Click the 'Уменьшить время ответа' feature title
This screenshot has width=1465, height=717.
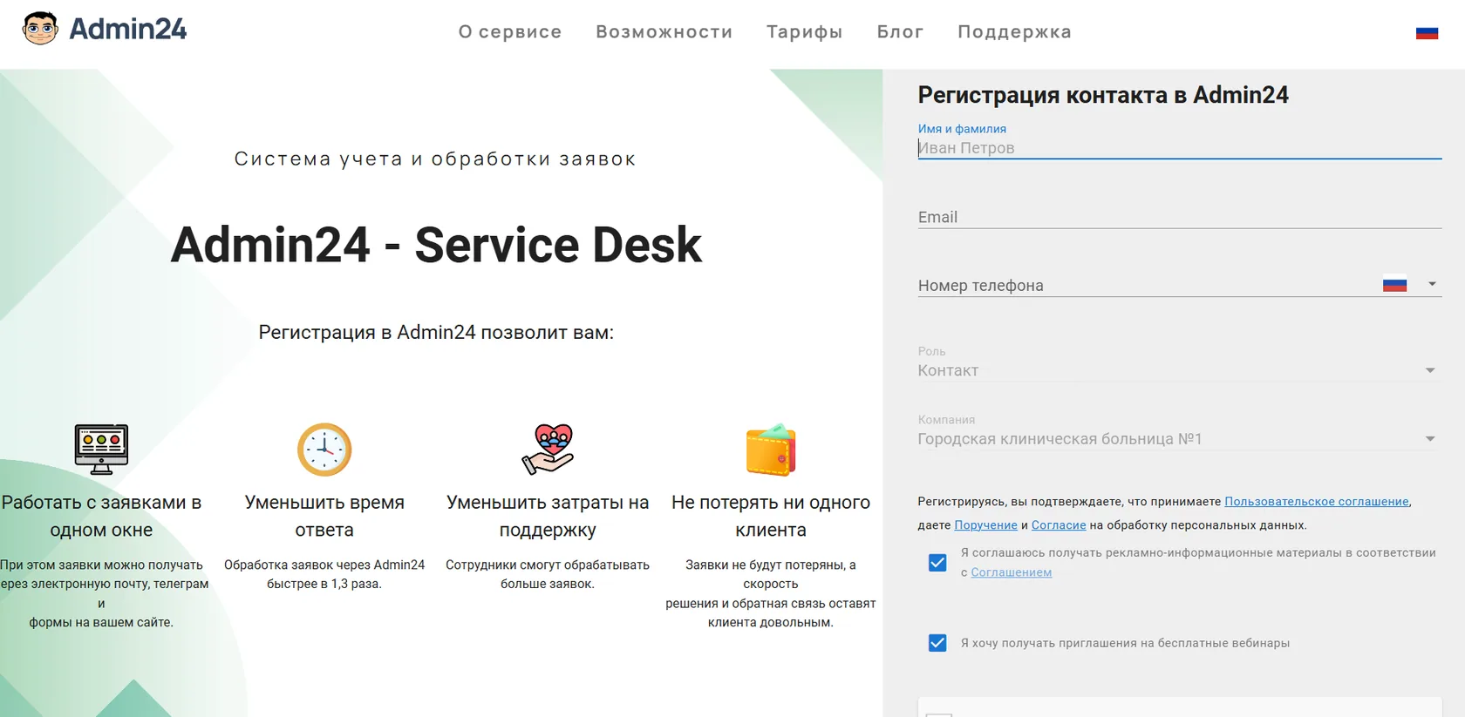pos(324,516)
